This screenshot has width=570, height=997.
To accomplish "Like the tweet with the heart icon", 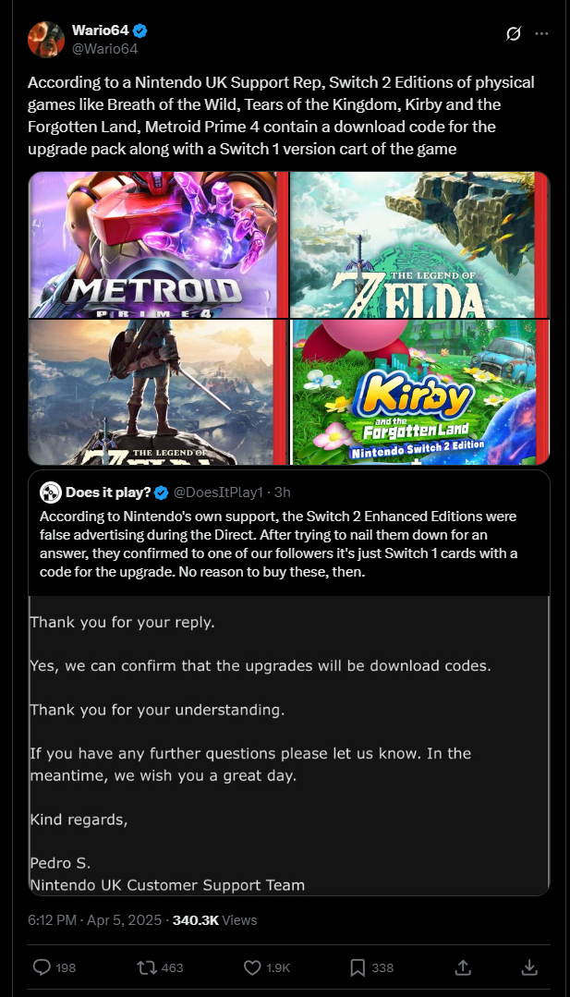I will 252,967.
